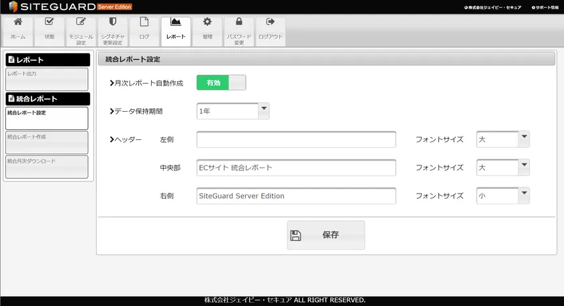Image resolution: width=564 pixels, height=306 pixels.
Task: Select Integrated Report Creation (統合レポート作成) in sidebar
Action: [x=46, y=143]
